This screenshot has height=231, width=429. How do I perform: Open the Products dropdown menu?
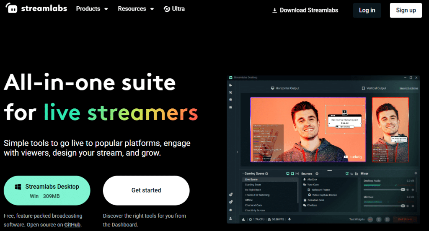(92, 9)
